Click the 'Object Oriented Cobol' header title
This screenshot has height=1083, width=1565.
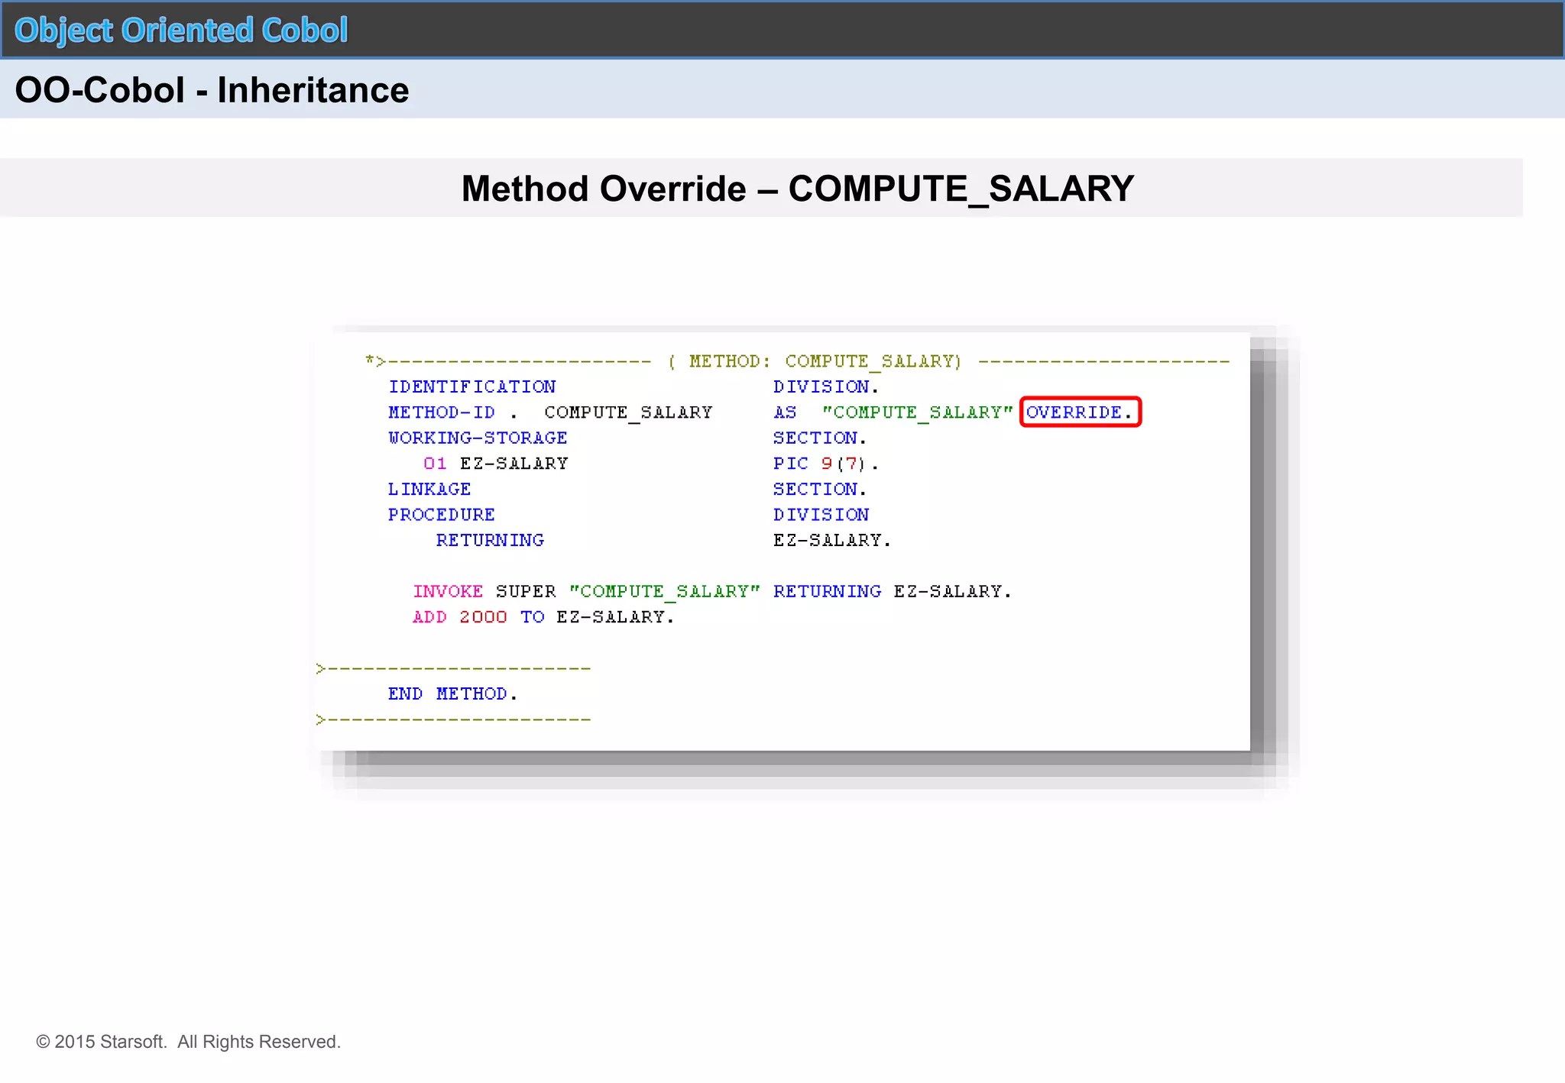click(181, 31)
